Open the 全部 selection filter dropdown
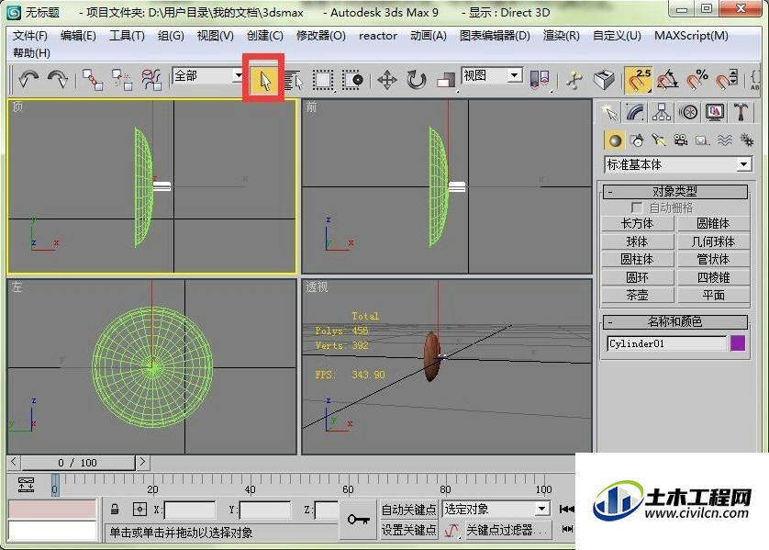769x550 pixels. (x=238, y=75)
